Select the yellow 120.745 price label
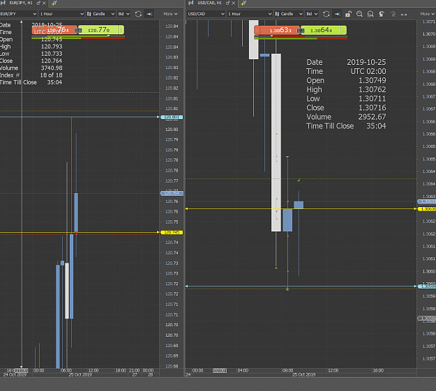The height and width of the screenshot is (391, 436). (x=172, y=232)
